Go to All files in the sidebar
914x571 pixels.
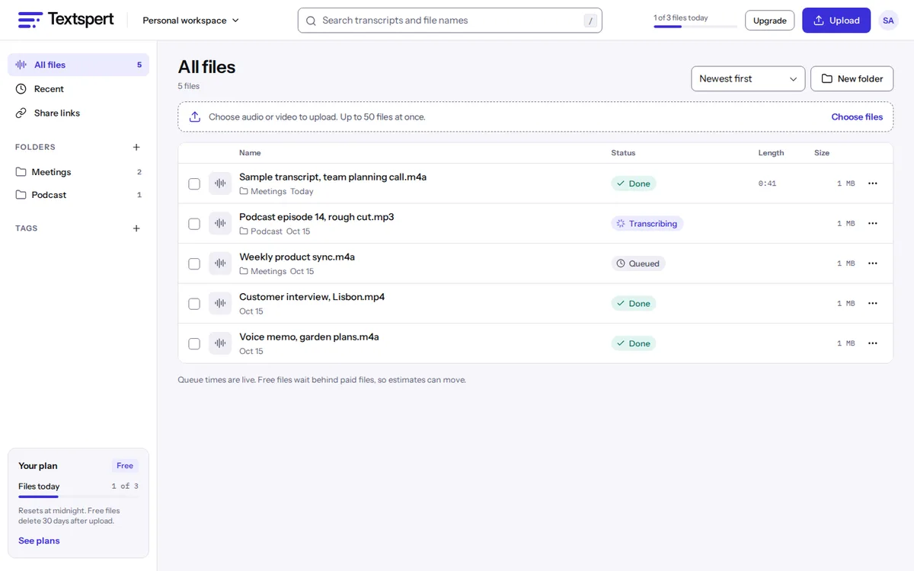tap(78, 65)
